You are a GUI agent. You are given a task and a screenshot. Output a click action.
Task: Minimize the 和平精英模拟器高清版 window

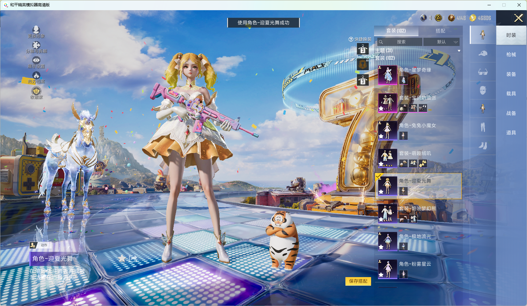(x=489, y=5)
